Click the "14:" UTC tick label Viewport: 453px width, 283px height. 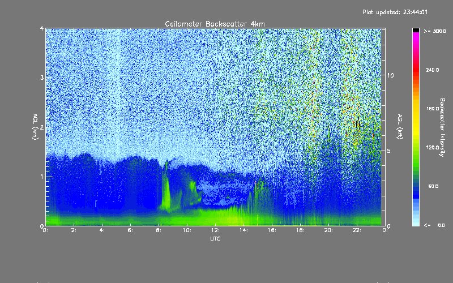[x=243, y=230]
